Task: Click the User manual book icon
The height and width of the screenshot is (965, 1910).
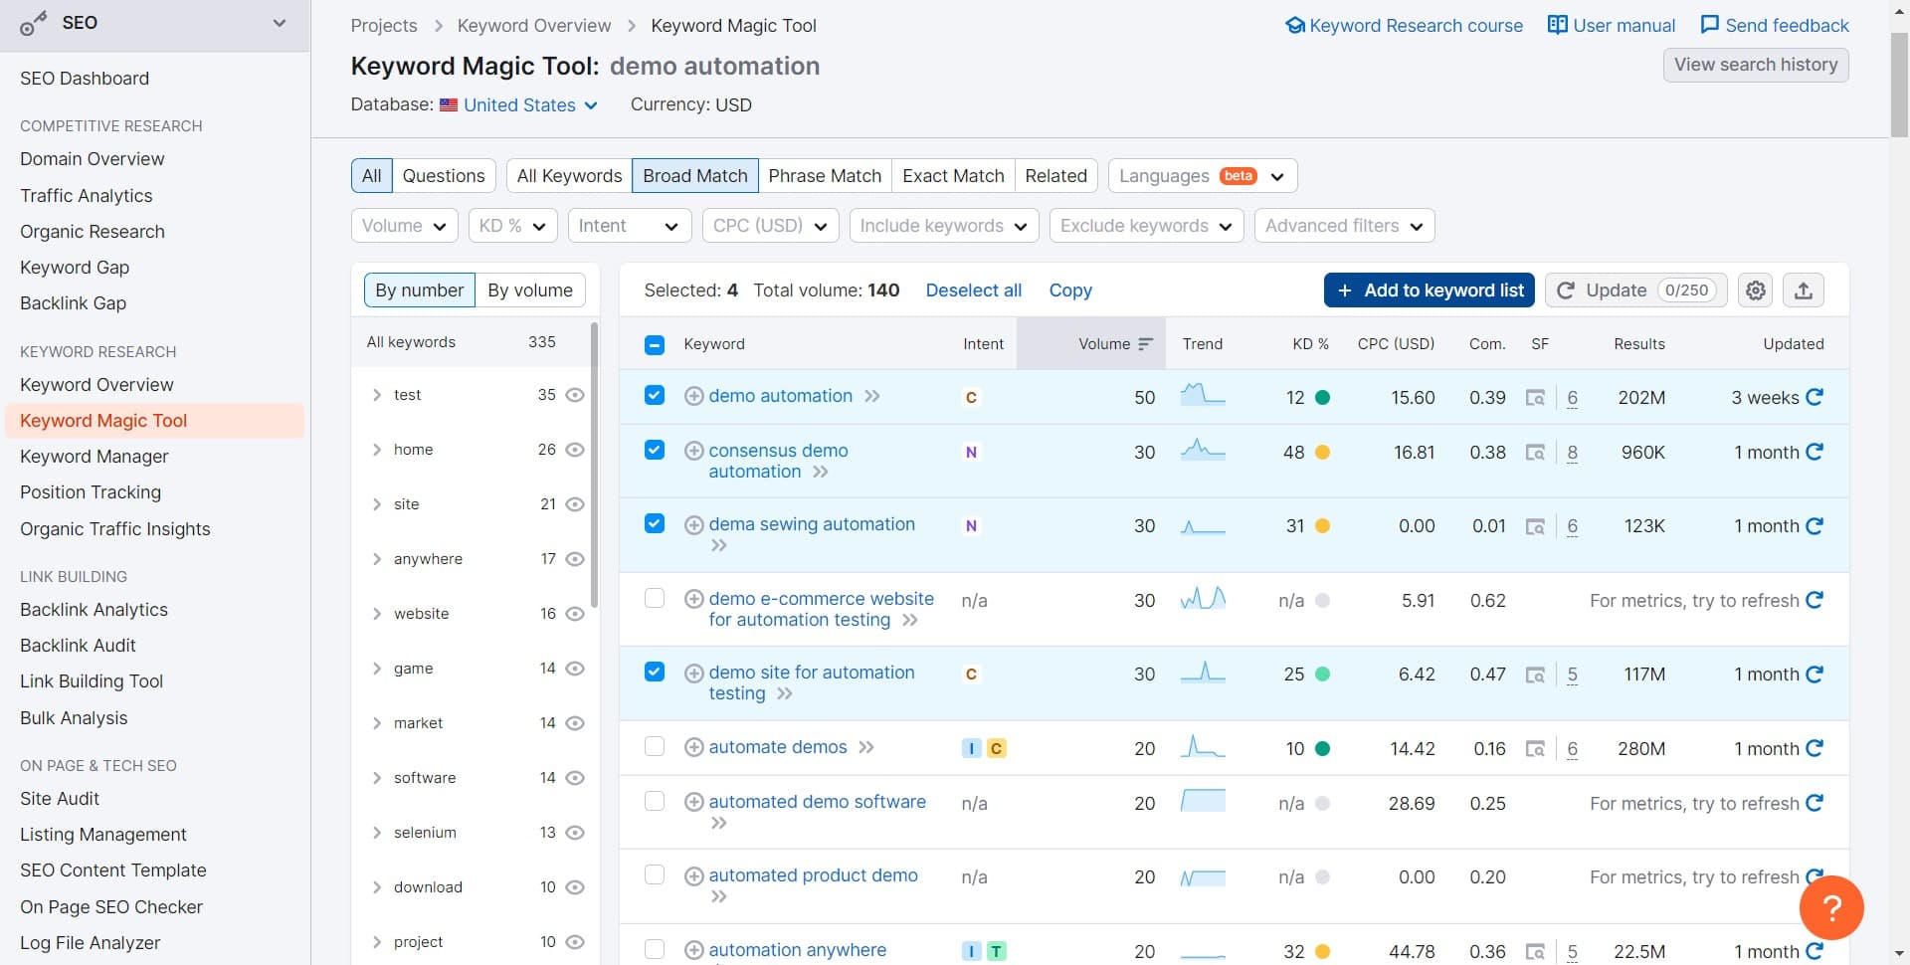Action: click(x=1557, y=25)
